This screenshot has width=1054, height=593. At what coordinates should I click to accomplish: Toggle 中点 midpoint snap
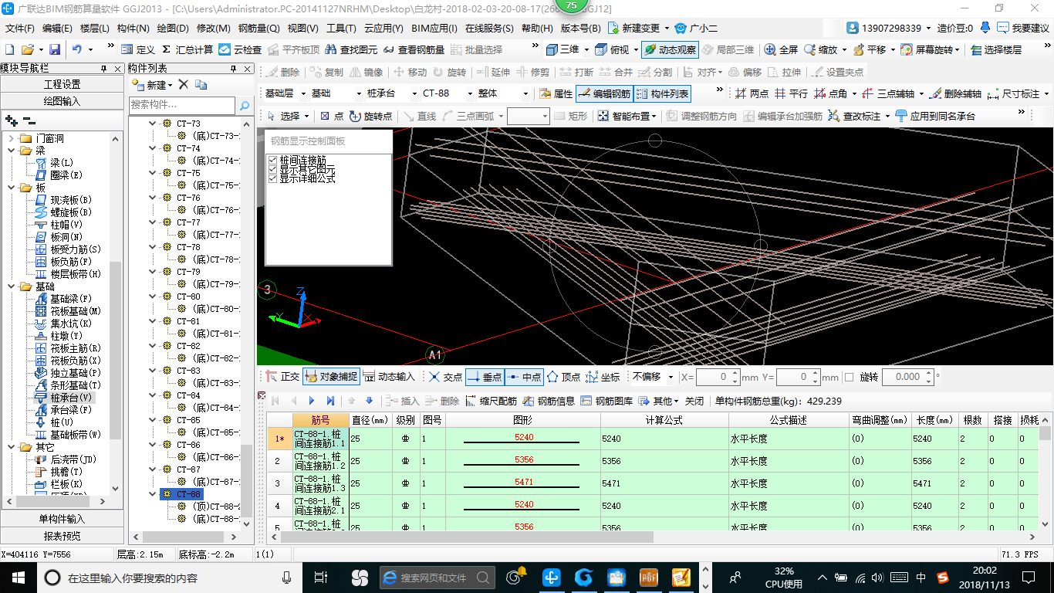click(x=524, y=377)
